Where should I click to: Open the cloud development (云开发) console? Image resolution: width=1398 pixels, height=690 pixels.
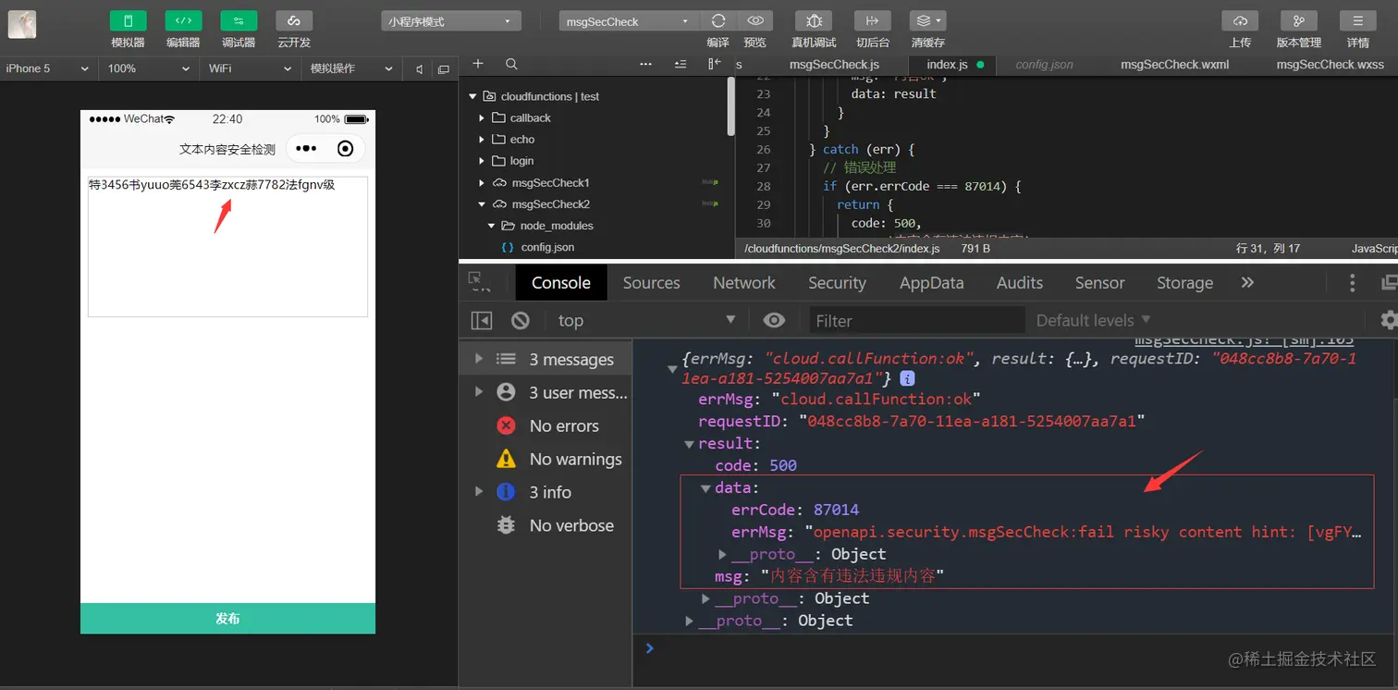point(294,21)
